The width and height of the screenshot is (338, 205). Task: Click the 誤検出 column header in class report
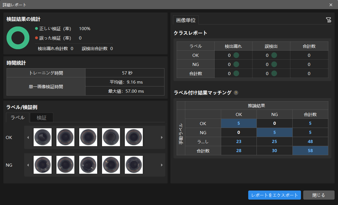[271, 46]
